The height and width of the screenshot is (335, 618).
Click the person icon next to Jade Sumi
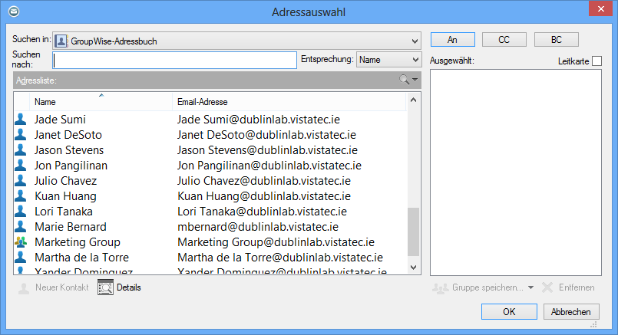[21, 119]
